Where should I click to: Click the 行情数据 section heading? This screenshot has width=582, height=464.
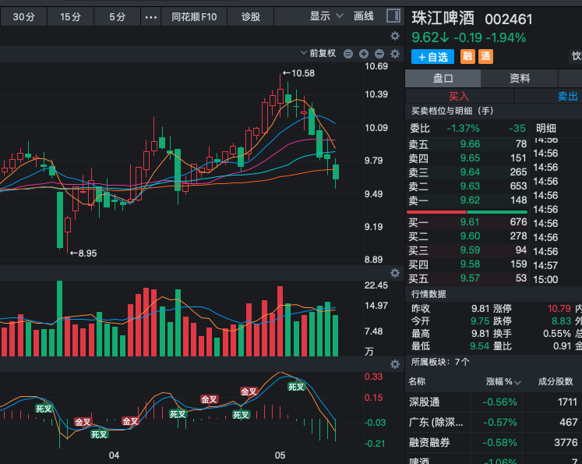click(x=429, y=294)
